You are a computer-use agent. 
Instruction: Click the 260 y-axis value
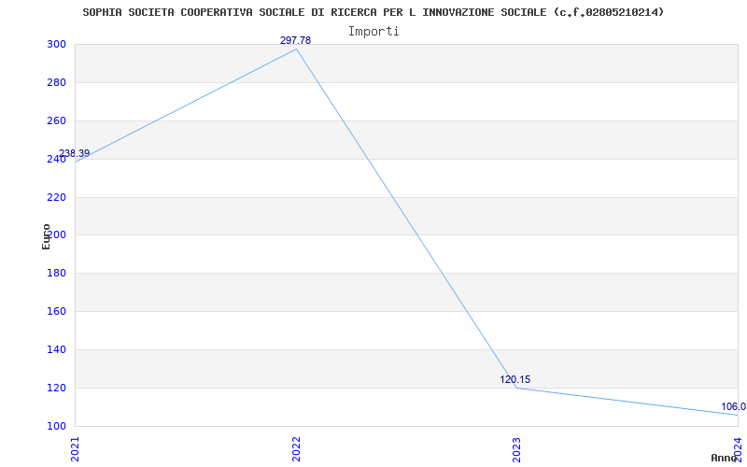[x=56, y=121]
